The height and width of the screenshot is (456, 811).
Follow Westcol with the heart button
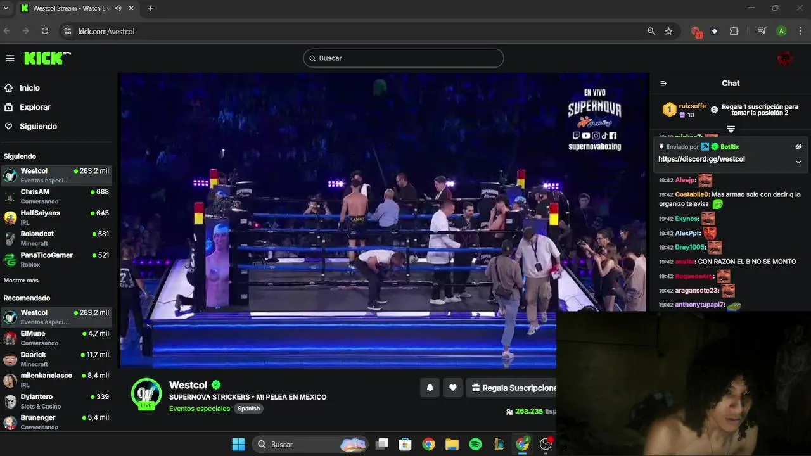point(452,388)
